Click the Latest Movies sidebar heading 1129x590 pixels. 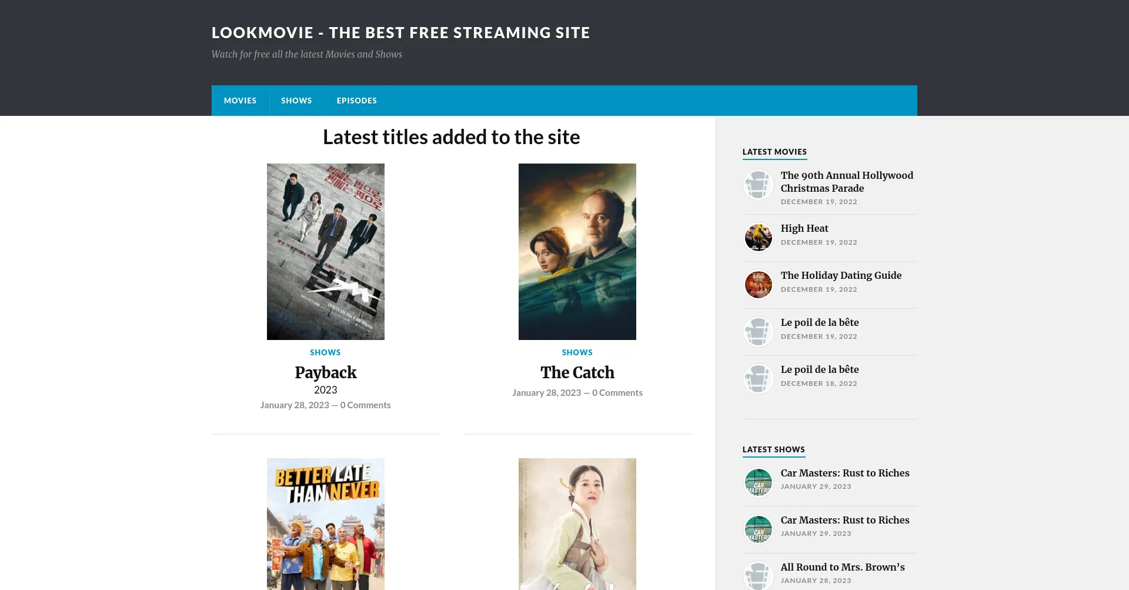point(774,152)
